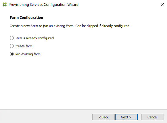Cancel the configuration wizard
The width and height of the screenshot is (167, 123).
pos(153,117)
